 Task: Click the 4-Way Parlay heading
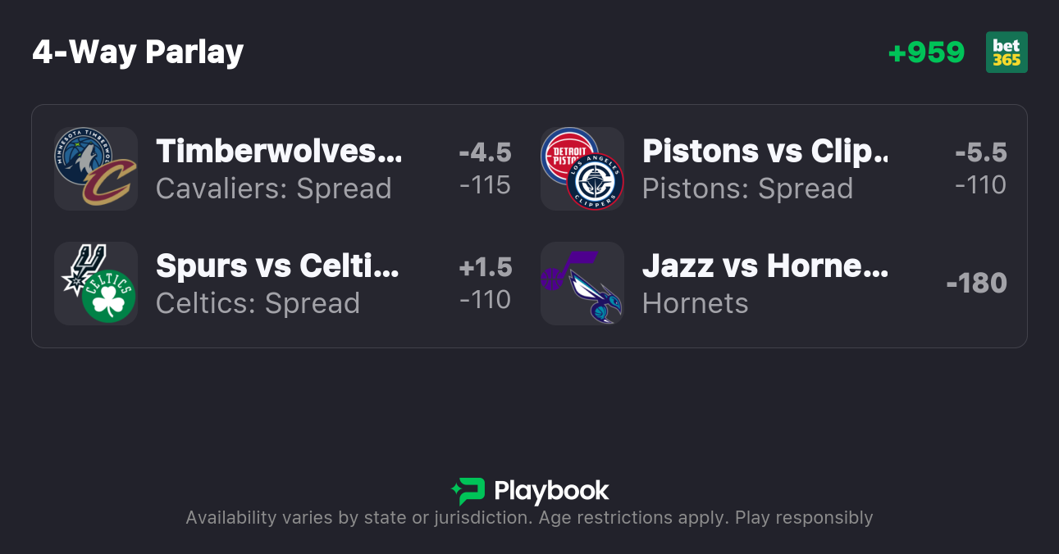pos(138,52)
